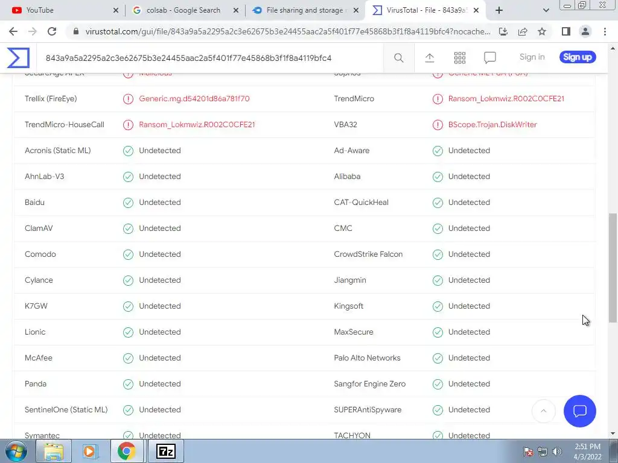This screenshot has width=618, height=463.
Task: Open 7-Zip from the taskbar
Action: 165,451
